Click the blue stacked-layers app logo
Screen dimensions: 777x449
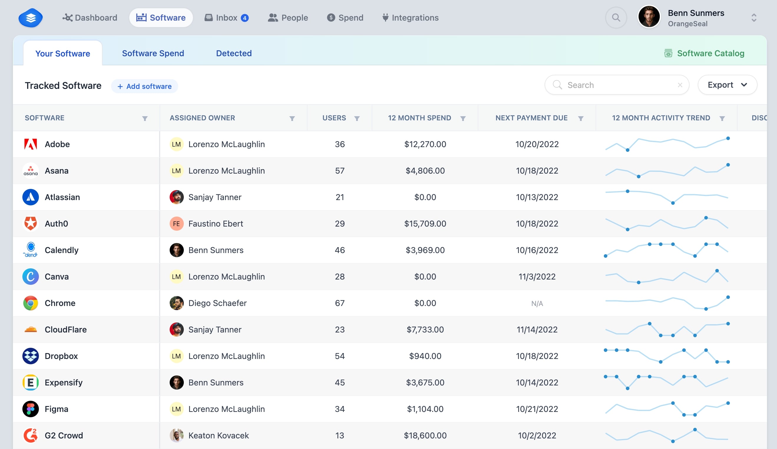coord(31,18)
